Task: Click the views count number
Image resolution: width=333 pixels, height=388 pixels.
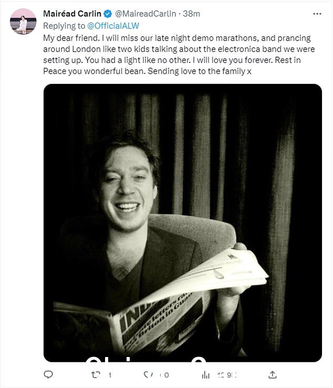Action: [227, 375]
